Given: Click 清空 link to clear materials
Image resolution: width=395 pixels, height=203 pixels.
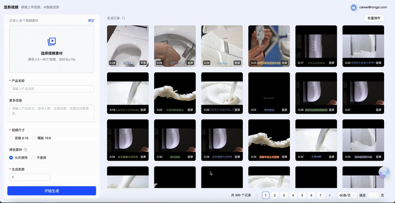Looking at the screenshot, I should pos(91,21).
